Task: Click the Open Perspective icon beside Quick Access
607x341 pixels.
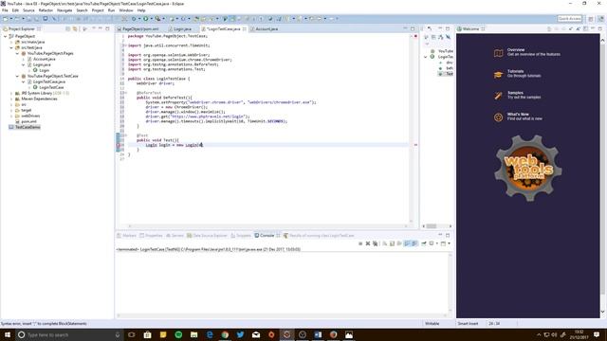Action: pyautogui.click(x=591, y=19)
